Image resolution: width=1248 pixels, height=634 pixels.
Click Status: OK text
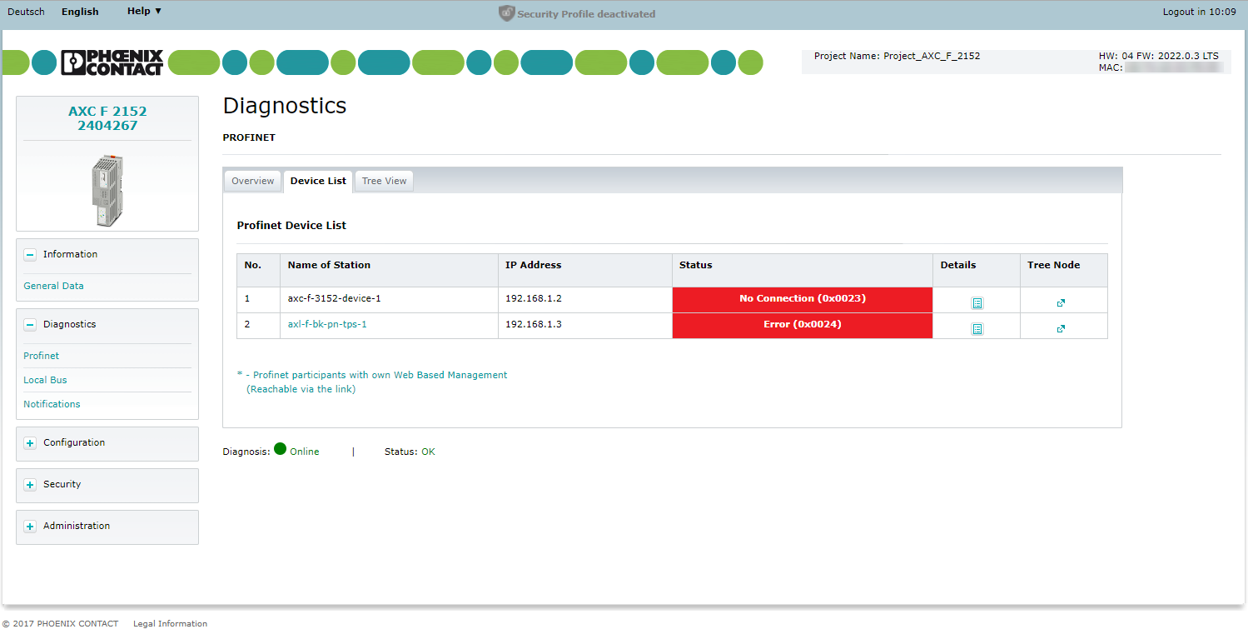click(x=410, y=452)
